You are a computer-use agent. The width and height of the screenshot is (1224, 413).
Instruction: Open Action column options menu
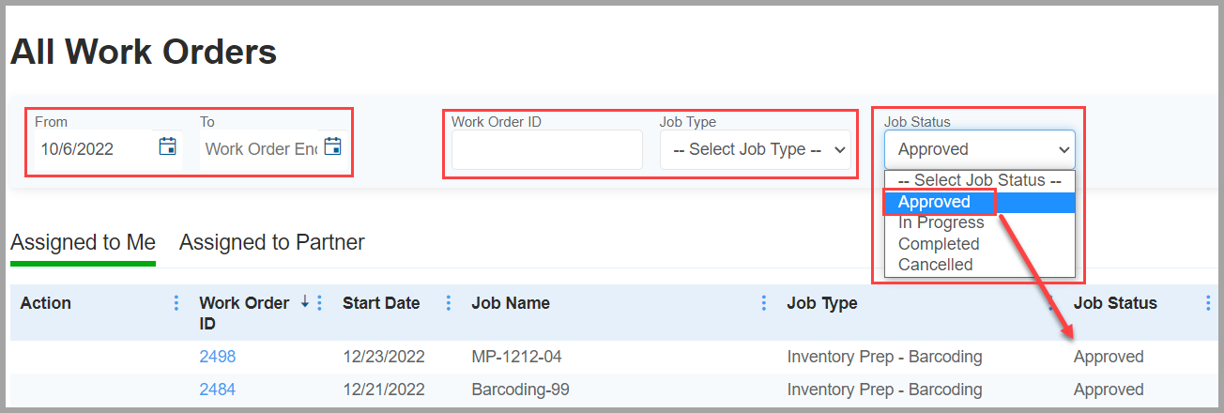pos(176,303)
